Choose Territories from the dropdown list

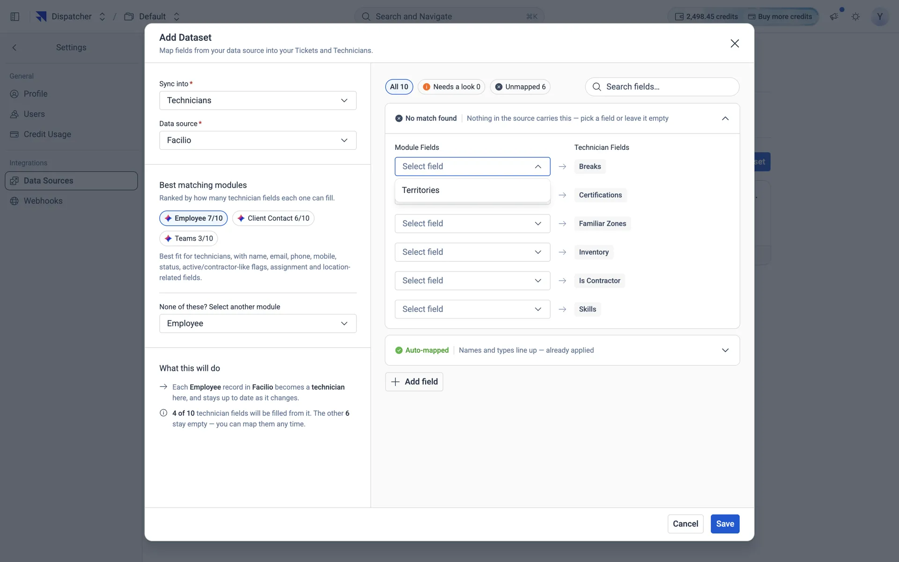[472, 190]
